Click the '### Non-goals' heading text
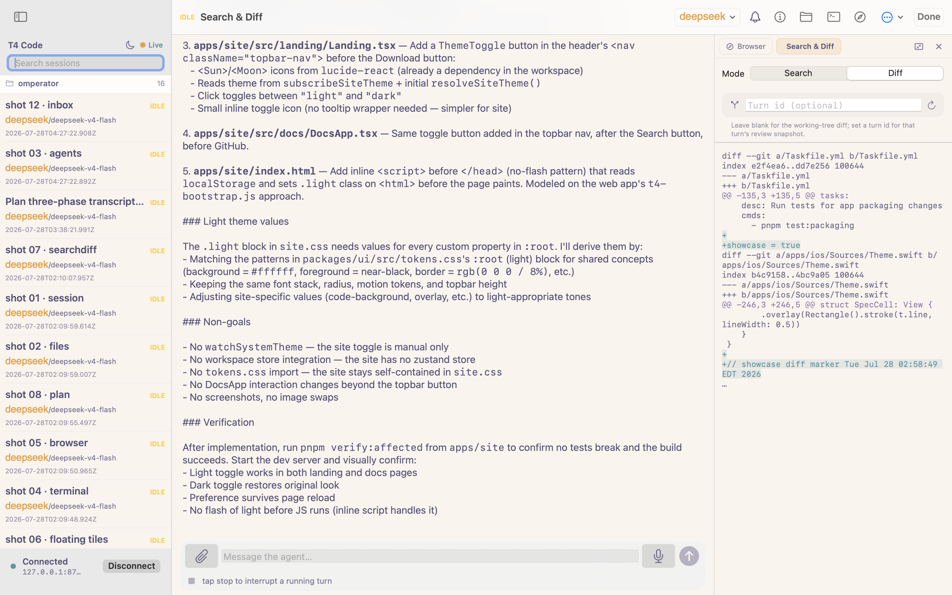 (217, 322)
